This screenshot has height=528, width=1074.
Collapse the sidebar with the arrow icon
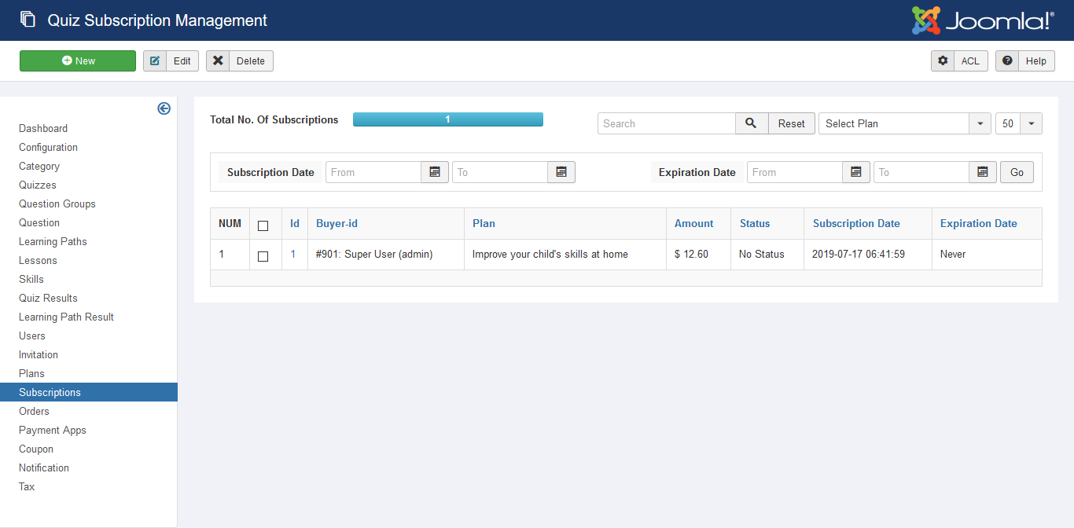164,108
